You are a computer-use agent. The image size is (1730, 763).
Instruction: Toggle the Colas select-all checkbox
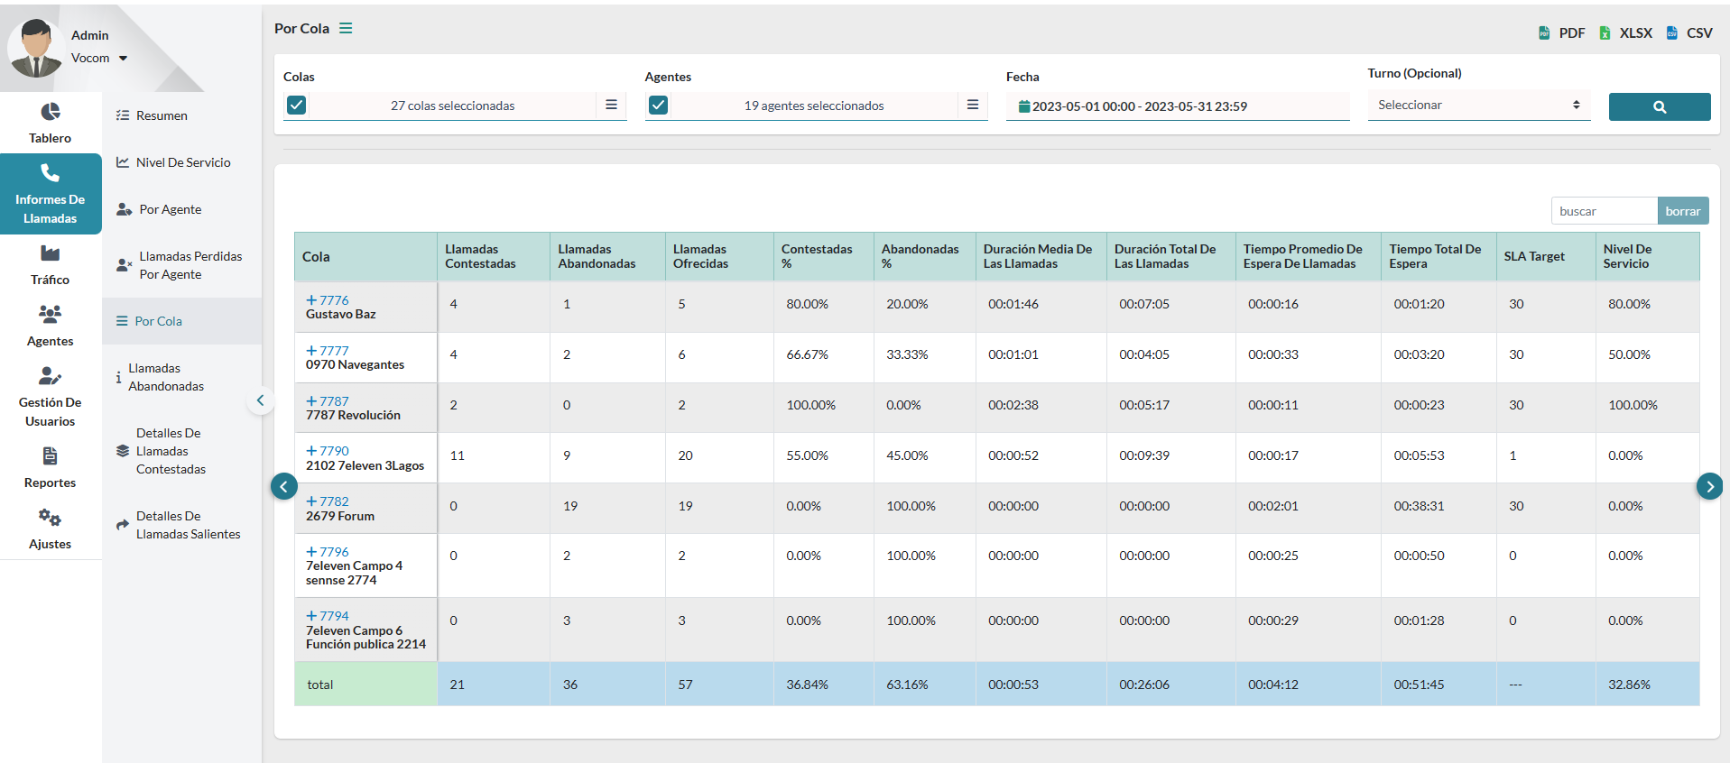point(296,106)
